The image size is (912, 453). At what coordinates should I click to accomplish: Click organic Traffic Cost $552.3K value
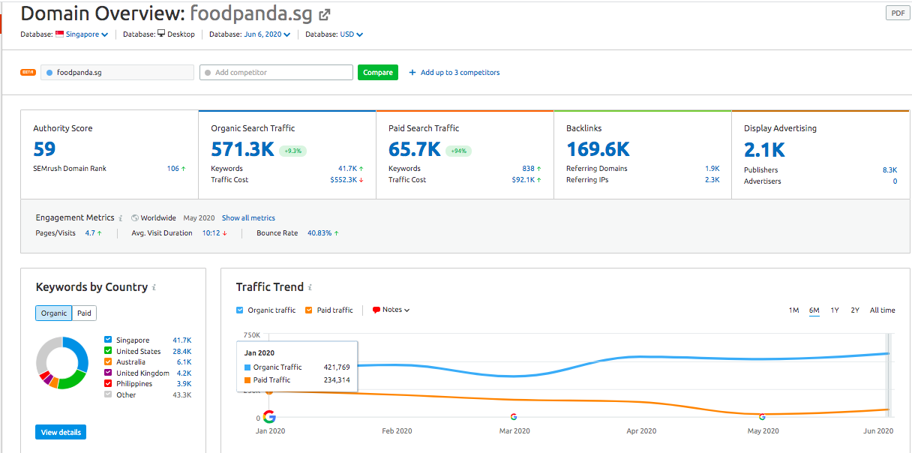(x=343, y=180)
